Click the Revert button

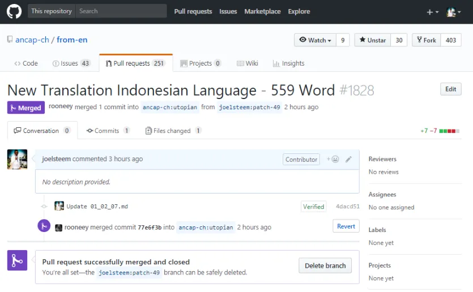346,226
